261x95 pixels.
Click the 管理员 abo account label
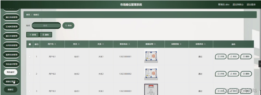tap(224, 5)
